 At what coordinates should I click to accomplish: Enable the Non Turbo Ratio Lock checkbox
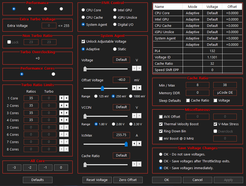[9, 42]
